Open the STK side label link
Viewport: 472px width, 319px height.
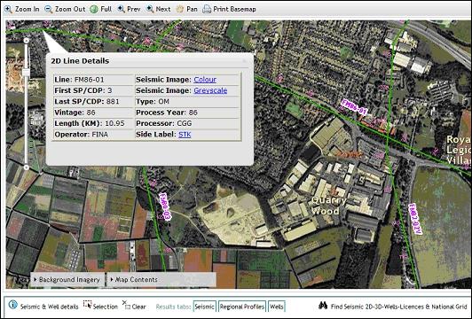(x=185, y=135)
